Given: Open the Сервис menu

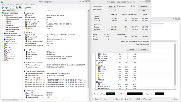Looking at the screenshot, I should click(x=26, y=5).
